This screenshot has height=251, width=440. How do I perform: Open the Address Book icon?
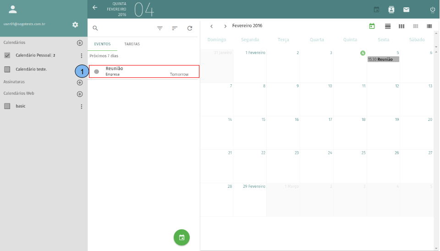(x=391, y=9)
